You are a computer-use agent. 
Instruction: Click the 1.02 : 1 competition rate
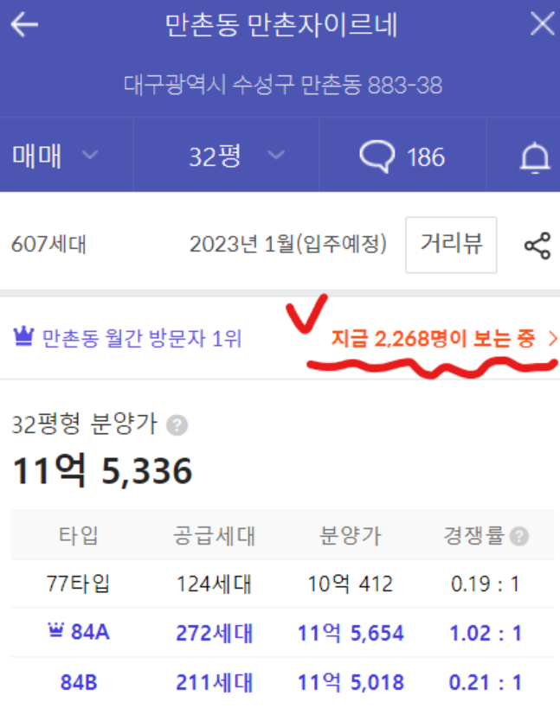[x=486, y=633]
